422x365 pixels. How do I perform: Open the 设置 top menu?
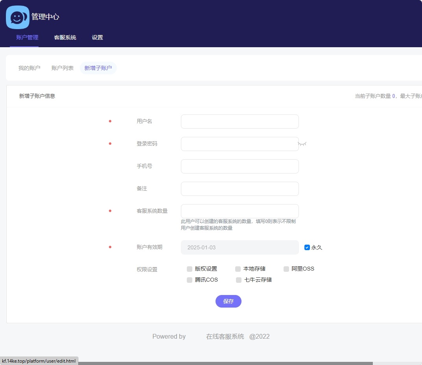click(98, 37)
